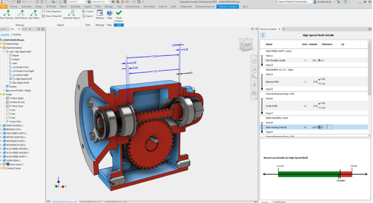Take Snapshot of the stackup view
The image size is (373, 203).
click(52, 11)
